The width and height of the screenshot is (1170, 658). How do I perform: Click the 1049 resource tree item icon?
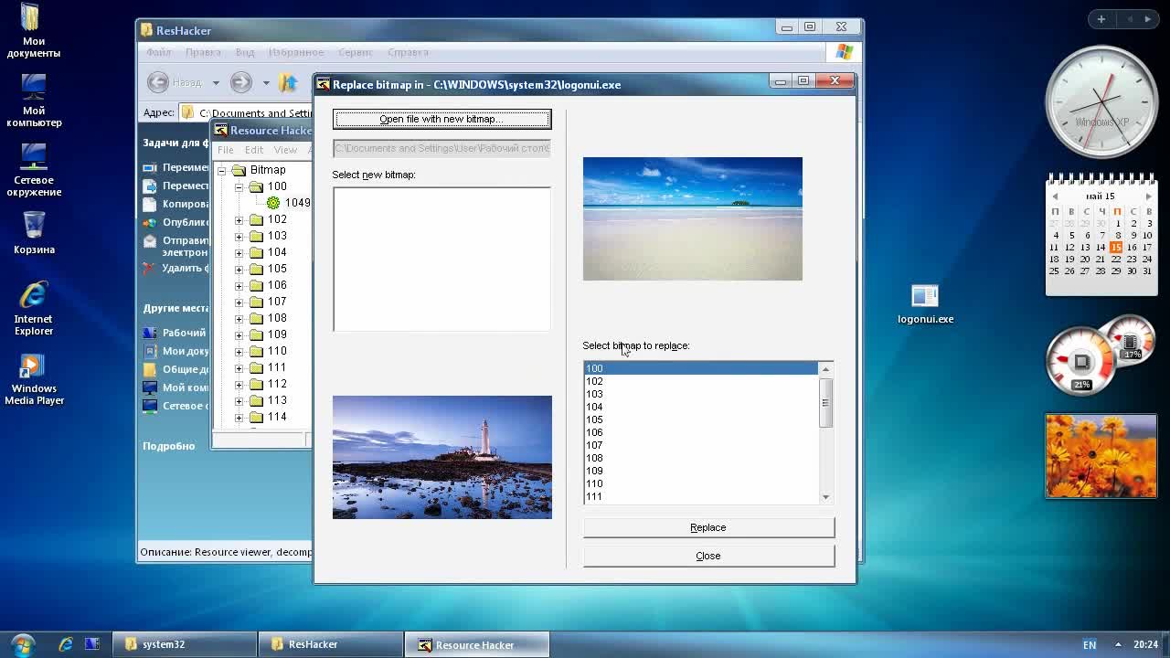click(273, 203)
